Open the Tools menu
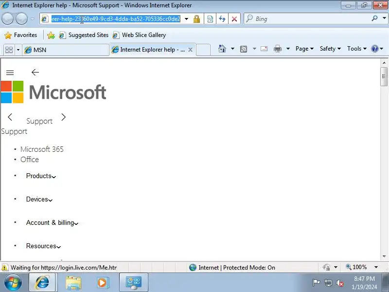This screenshot has height=292, width=389. coord(357,49)
